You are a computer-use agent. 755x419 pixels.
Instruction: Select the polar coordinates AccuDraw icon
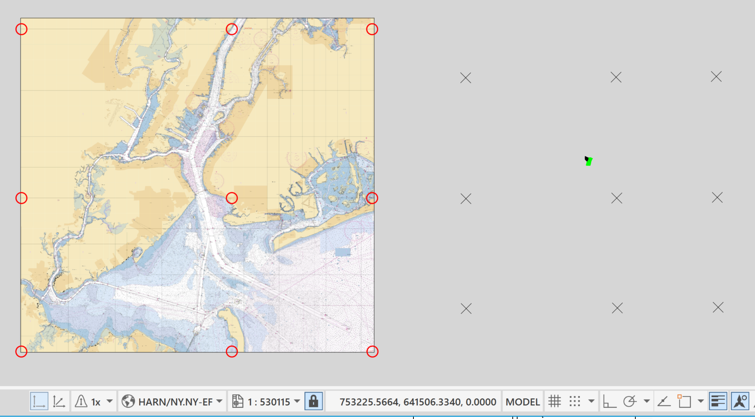coord(58,401)
